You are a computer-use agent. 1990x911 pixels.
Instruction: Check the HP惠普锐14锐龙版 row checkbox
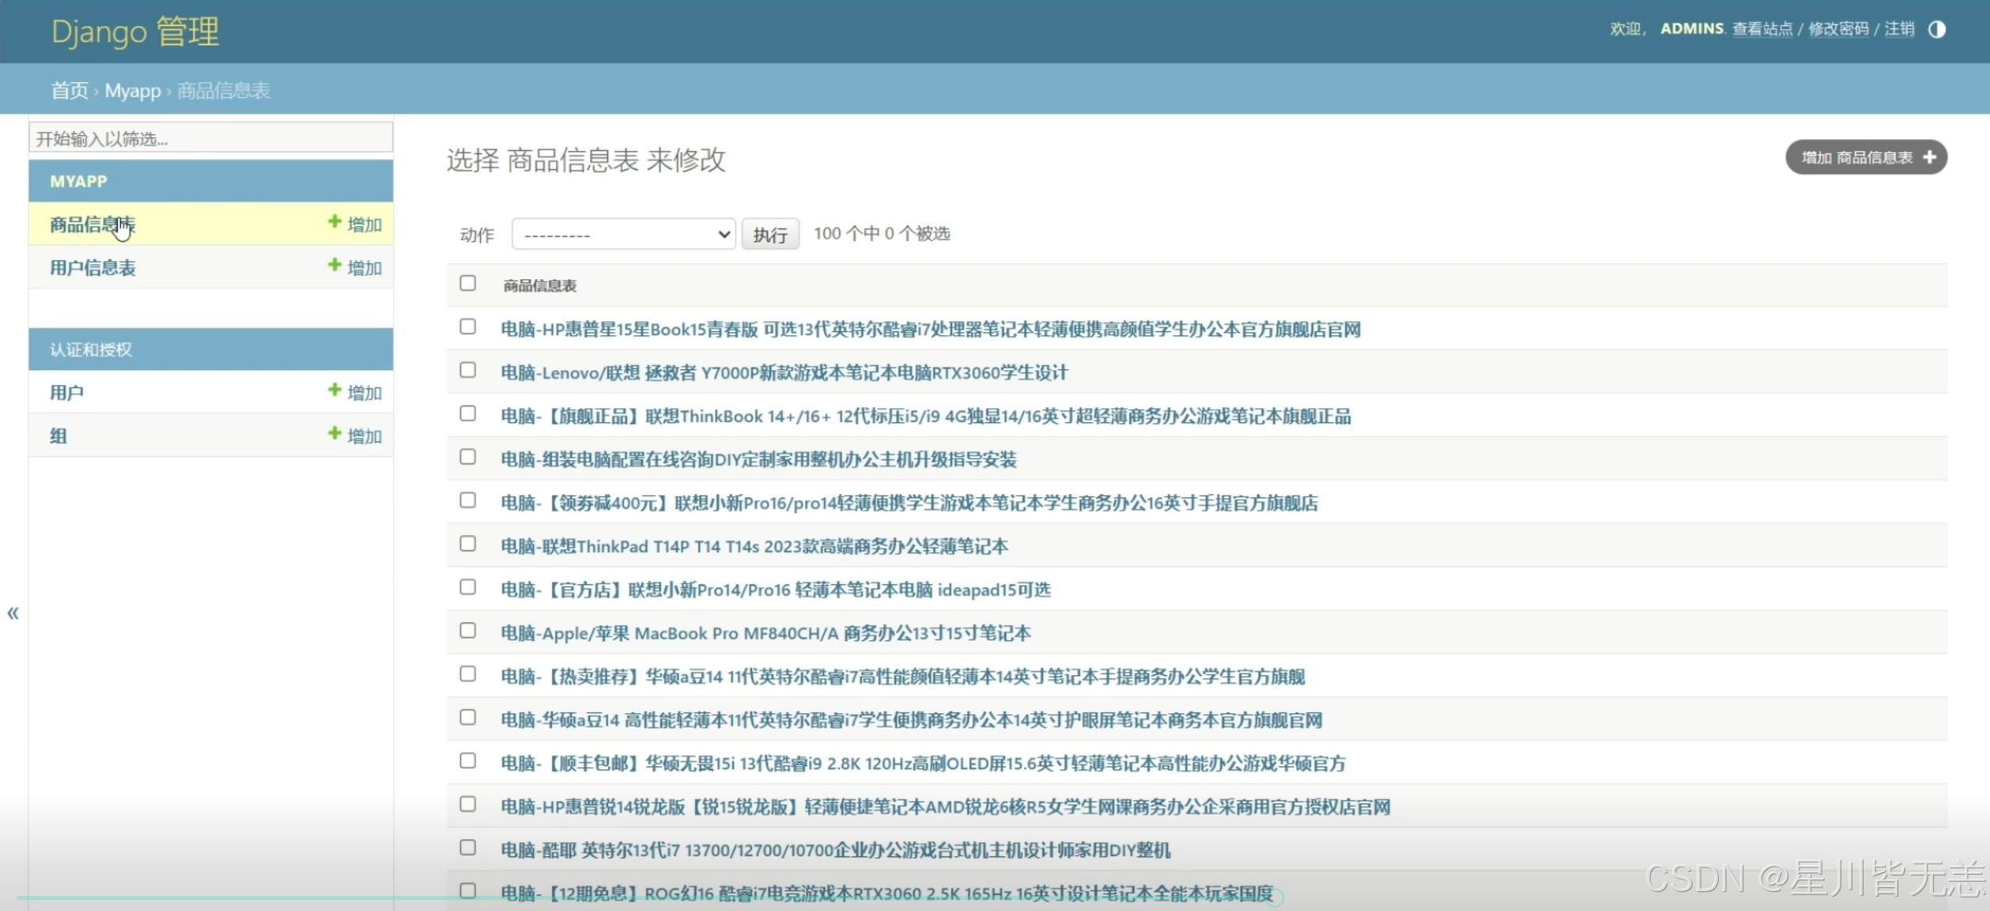coord(467,805)
